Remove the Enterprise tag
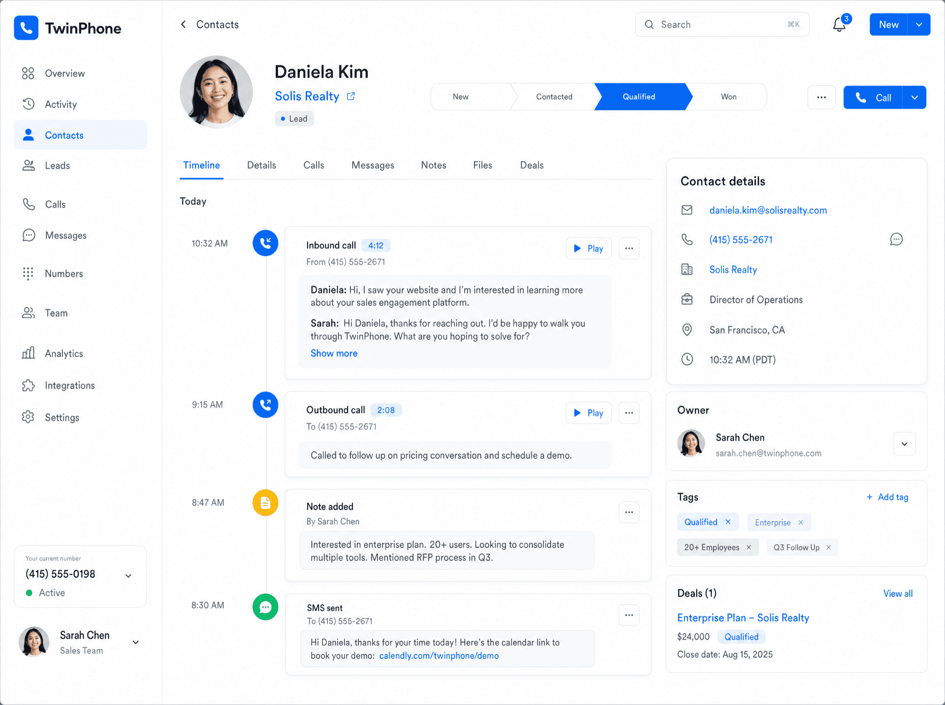945x705 pixels. 801,523
